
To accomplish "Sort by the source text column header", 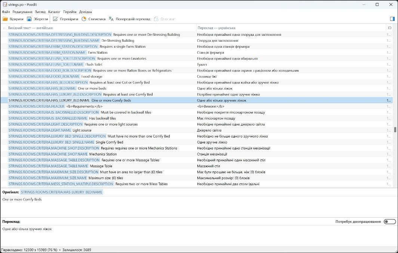I will 30,28.
